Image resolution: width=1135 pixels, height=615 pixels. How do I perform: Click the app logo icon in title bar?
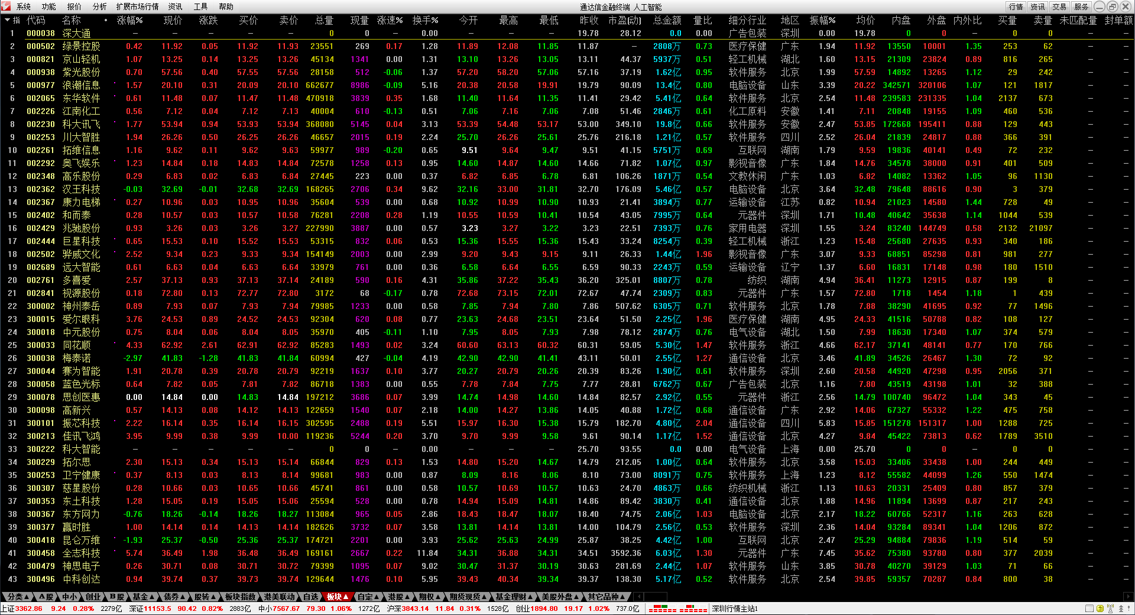click(7, 6)
